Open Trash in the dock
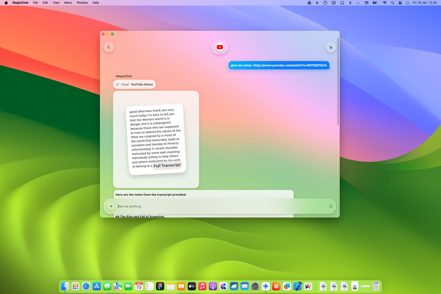441x294 pixels. [x=376, y=286]
